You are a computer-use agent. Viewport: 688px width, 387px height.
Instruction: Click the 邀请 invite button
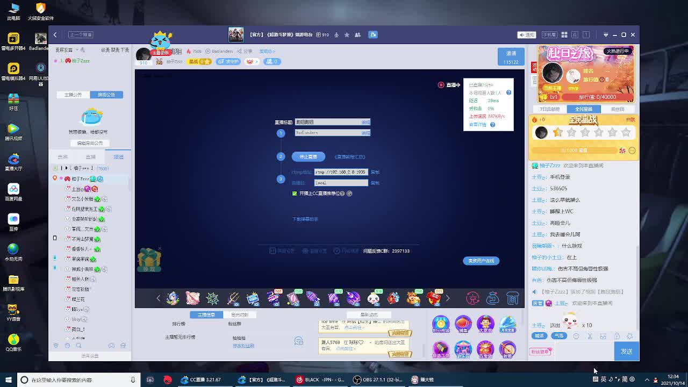pyautogui.click(x=511, y=57)
